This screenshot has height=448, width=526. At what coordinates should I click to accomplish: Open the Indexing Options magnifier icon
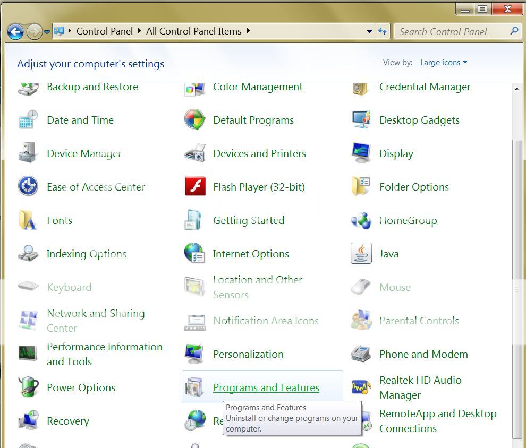(x=28, y=254)
